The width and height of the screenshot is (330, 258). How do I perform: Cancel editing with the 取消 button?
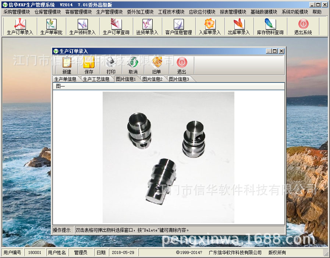(133, 67)
